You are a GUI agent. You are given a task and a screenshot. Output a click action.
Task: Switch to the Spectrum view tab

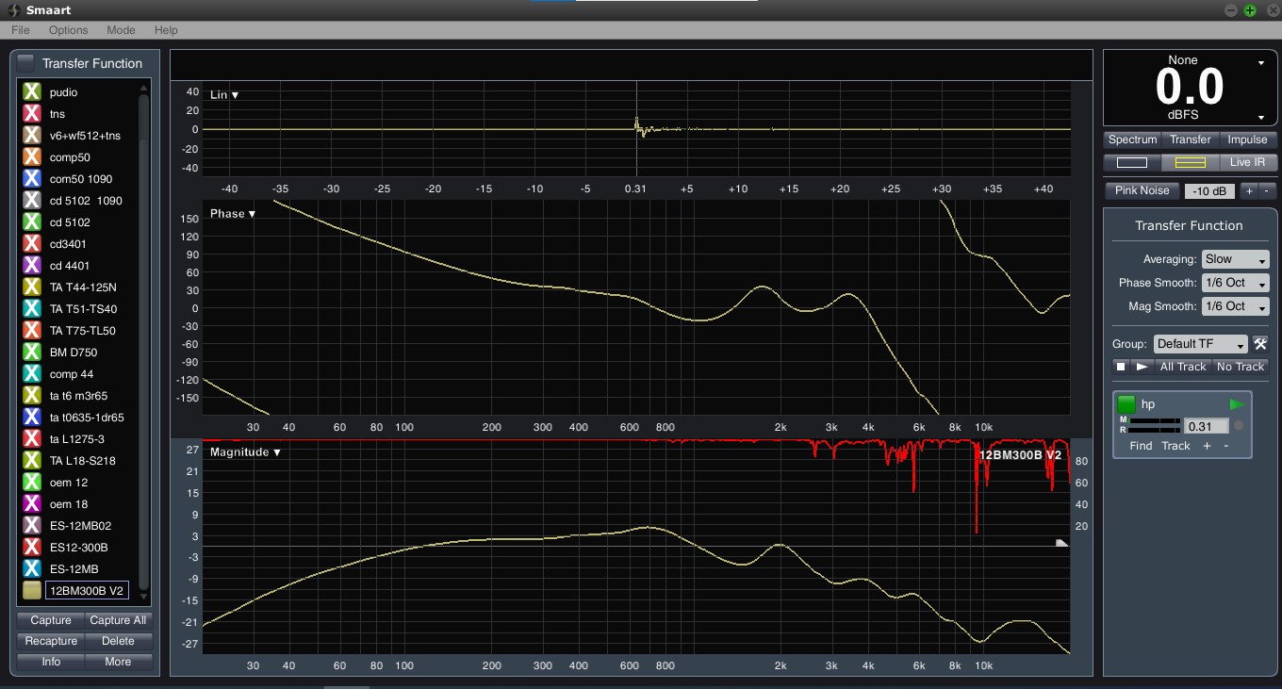[x=1132, y=139]
